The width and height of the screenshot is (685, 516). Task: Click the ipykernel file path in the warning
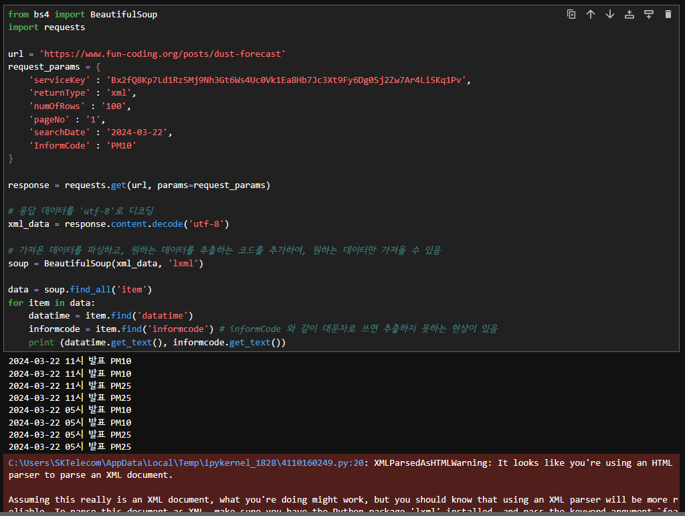click(186, 462)
